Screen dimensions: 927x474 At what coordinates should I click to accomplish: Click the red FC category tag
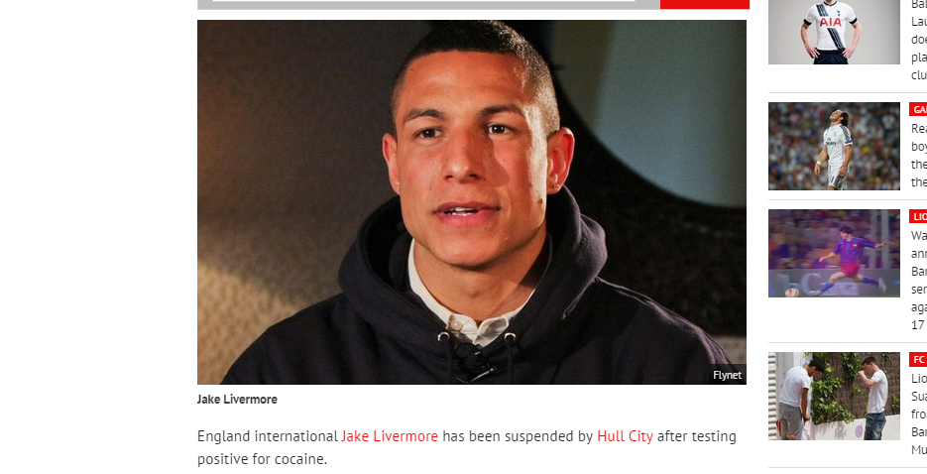(918, 359)
